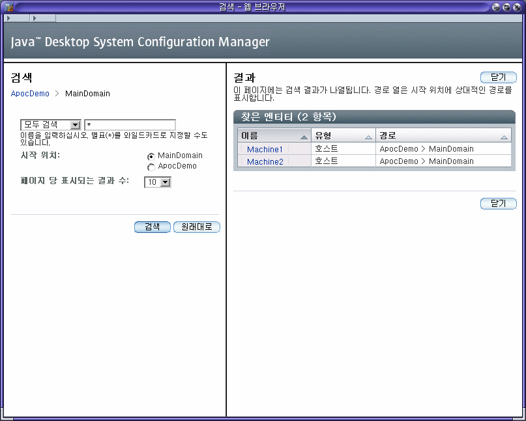526x421 pixels.
Task: Select ApocDemo as start location
Action: pyautogui.click(x=151, y=167)
